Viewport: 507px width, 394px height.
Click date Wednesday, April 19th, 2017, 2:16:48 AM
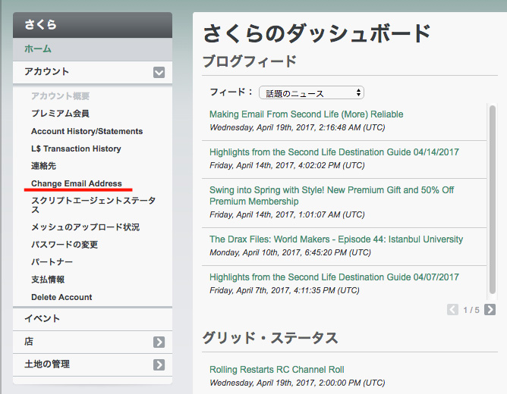tap(298, 127)
